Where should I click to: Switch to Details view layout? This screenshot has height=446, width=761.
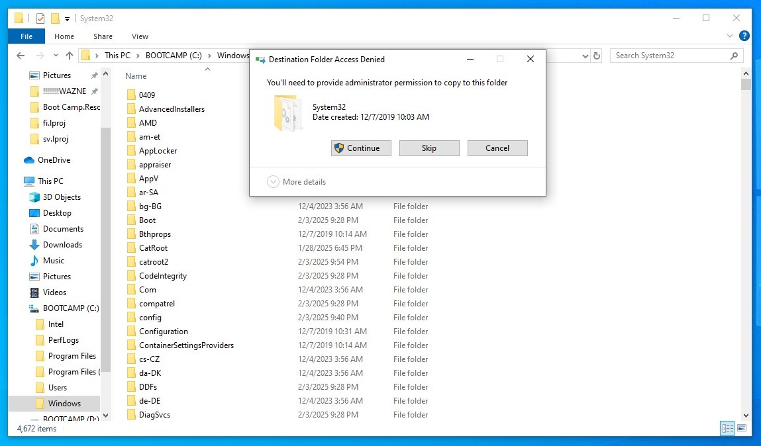point(727,429)
